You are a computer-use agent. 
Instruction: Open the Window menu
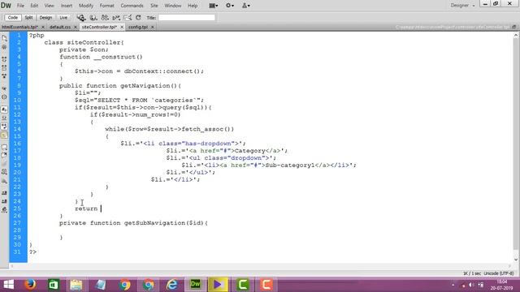(173, 6)
